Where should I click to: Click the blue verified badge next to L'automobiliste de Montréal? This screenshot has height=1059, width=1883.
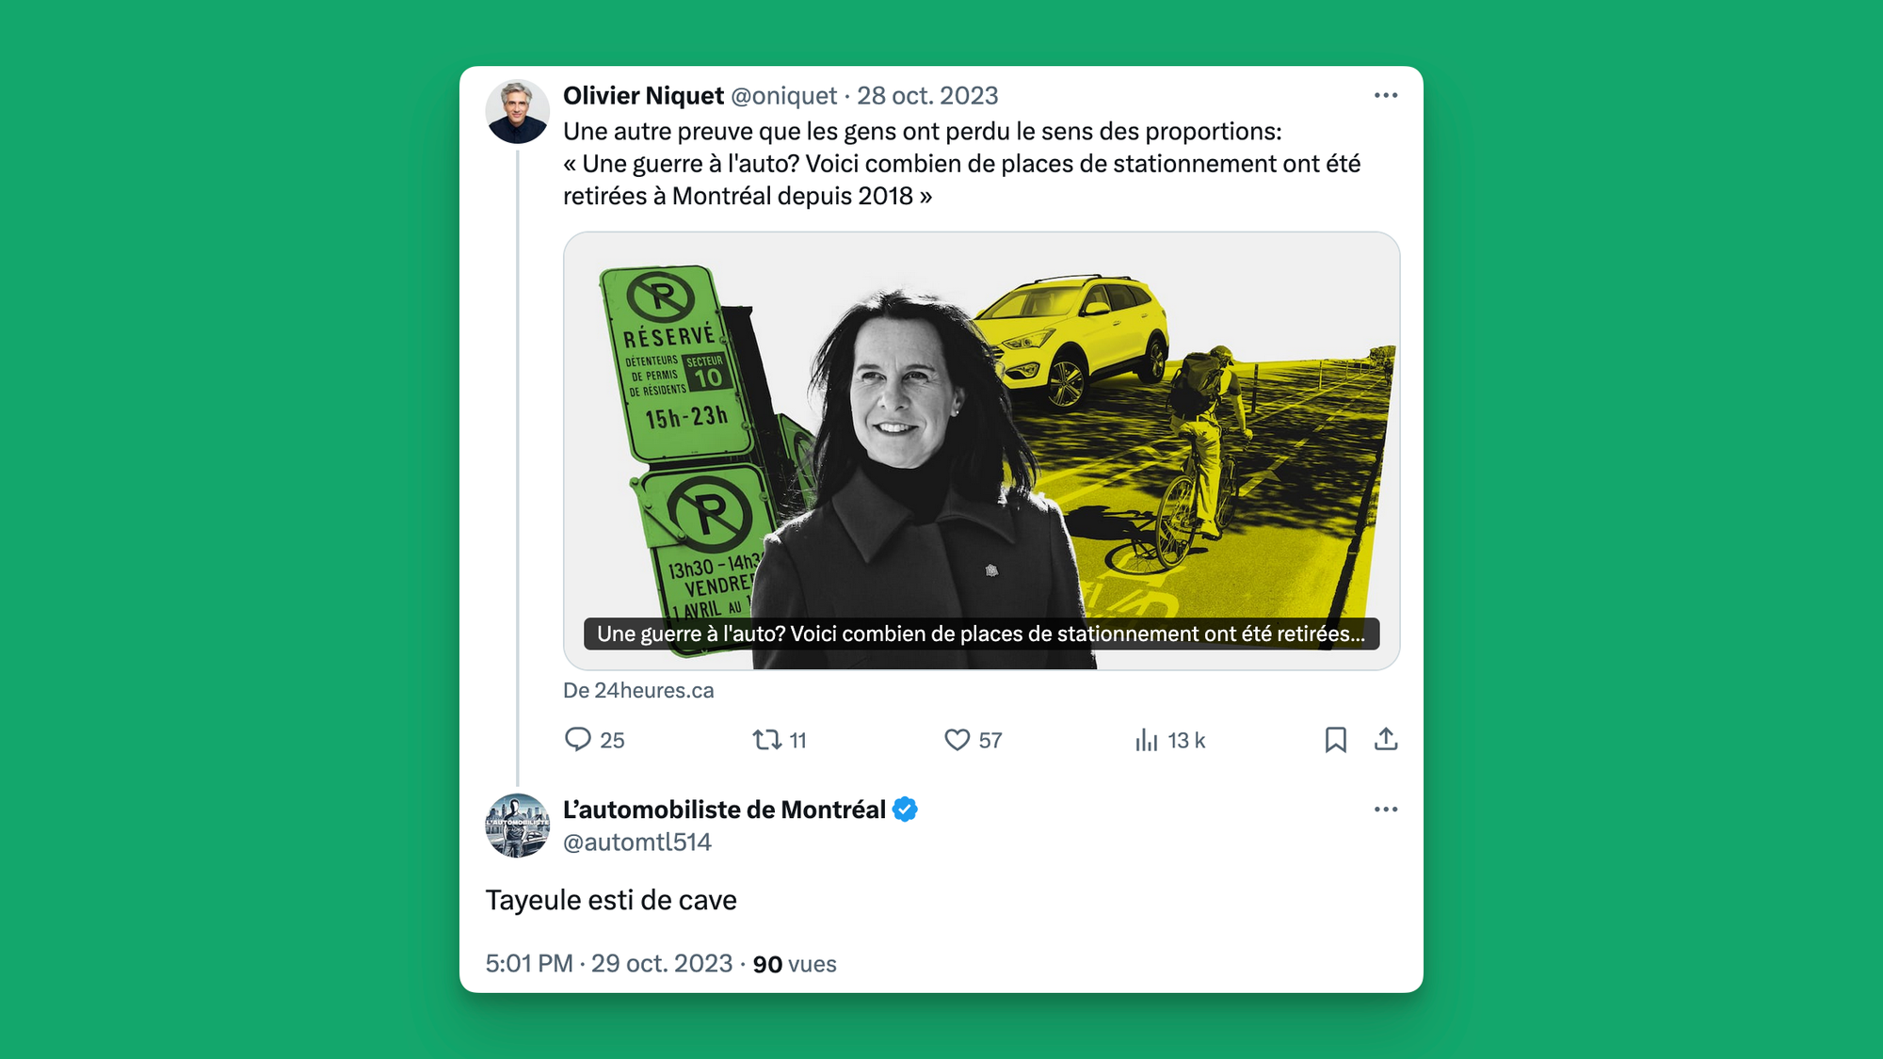pos(905,810)
